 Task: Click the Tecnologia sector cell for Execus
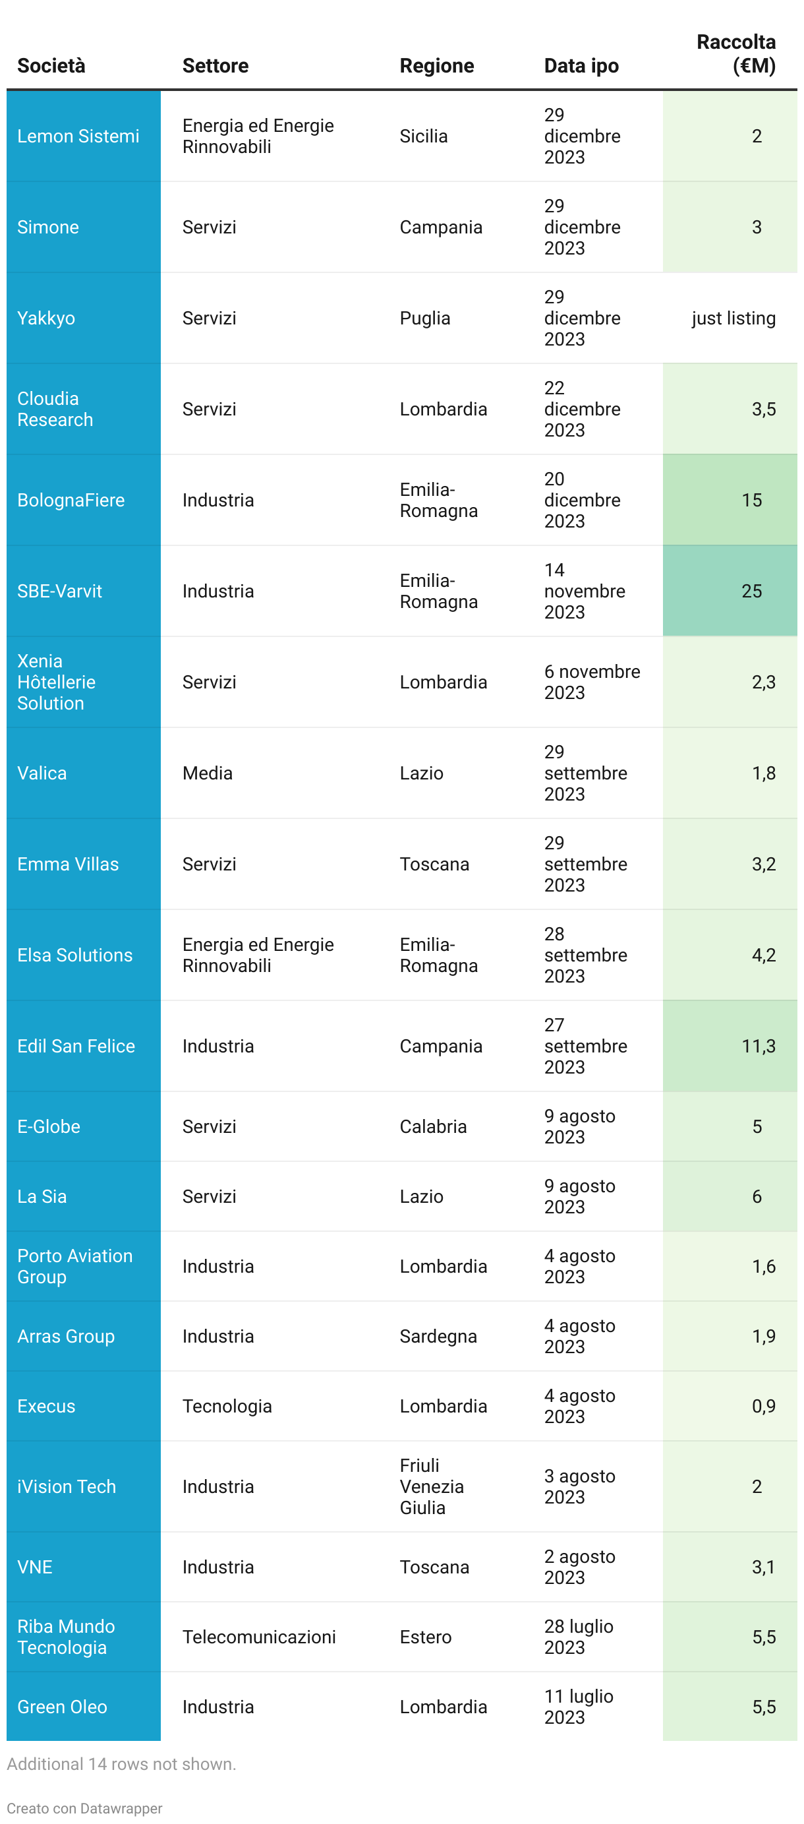coord(227,1405)
